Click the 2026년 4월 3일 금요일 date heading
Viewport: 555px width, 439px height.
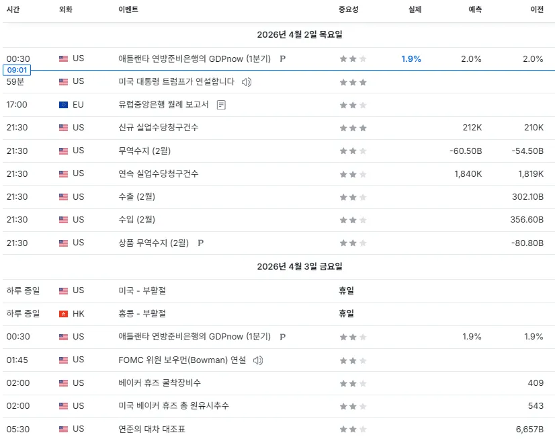(300, 267)
